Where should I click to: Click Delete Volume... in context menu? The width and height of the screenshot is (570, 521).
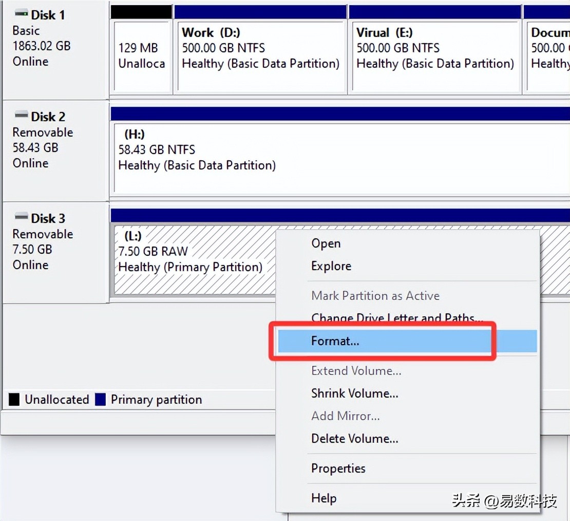point(354,439)
